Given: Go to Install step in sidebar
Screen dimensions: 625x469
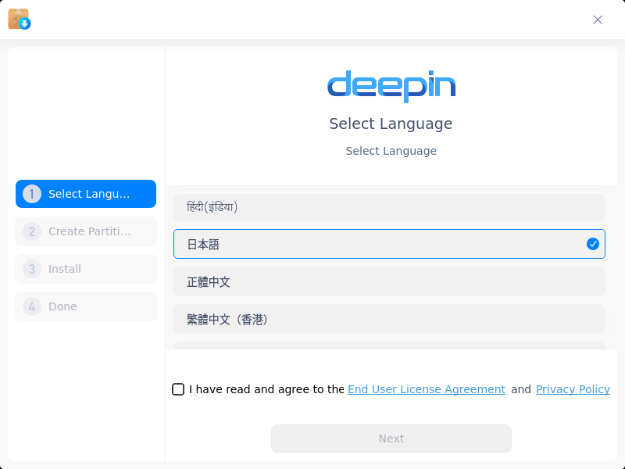Looking at the screenshot, I should point(86,269).
